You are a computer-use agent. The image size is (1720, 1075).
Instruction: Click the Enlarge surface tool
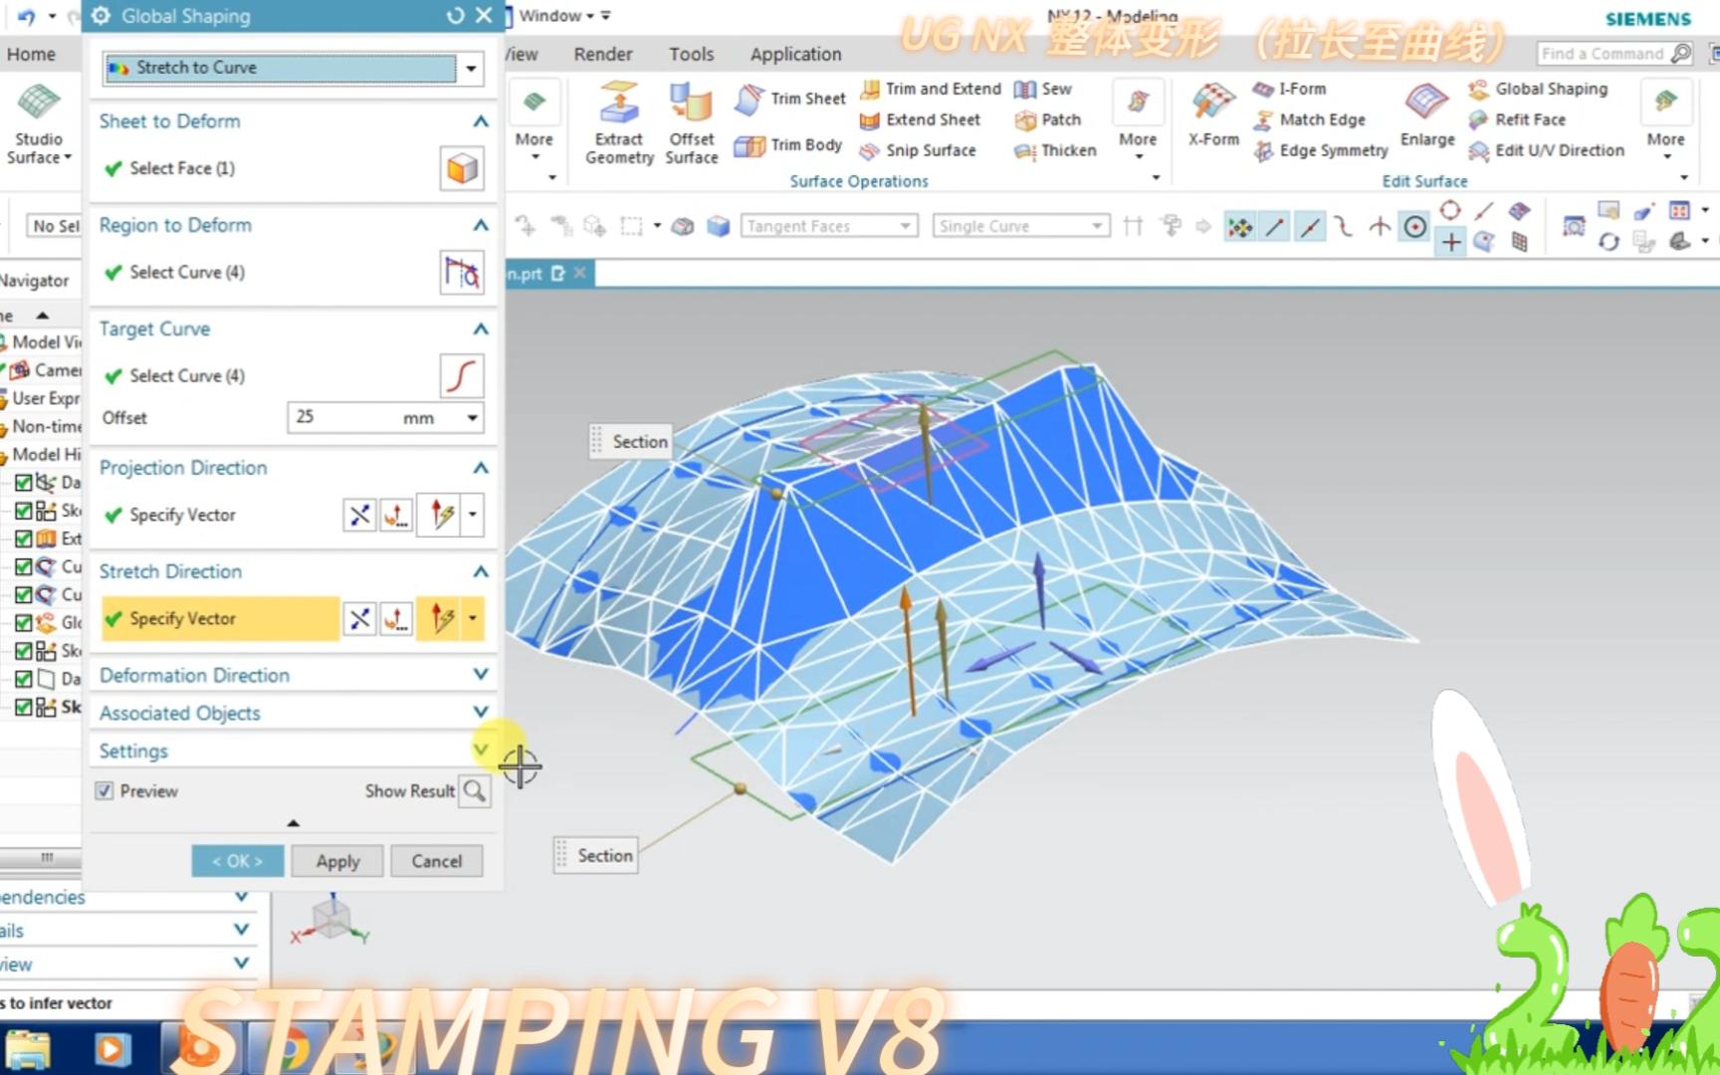1427,115
